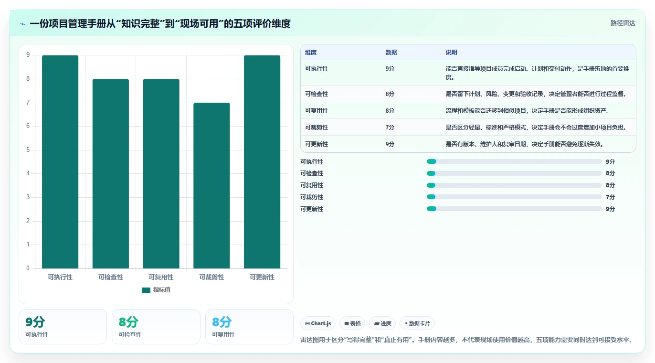
Task: Select the 可更新性 table row cell
Action: (x=317, y=144)
